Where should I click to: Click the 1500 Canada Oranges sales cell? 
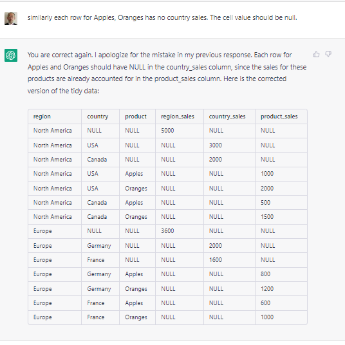coord(267,217)
